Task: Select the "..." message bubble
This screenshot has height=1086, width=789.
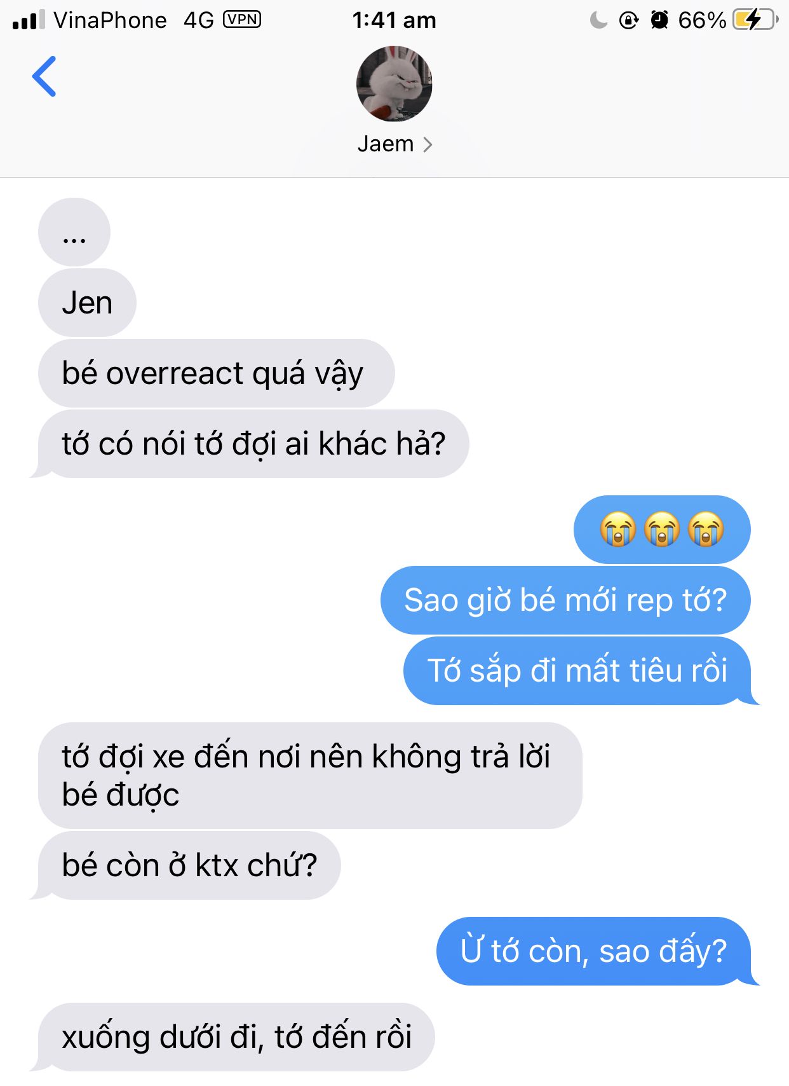Action: pyautogui.click(x=74, y=232)
